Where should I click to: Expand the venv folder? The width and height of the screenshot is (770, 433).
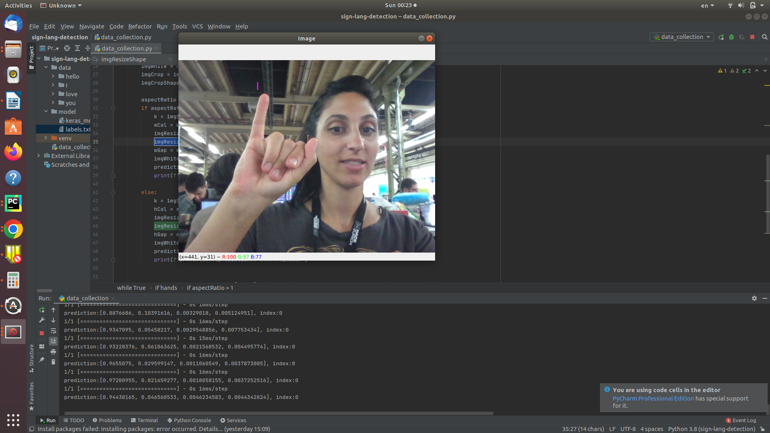pos(46,138)
